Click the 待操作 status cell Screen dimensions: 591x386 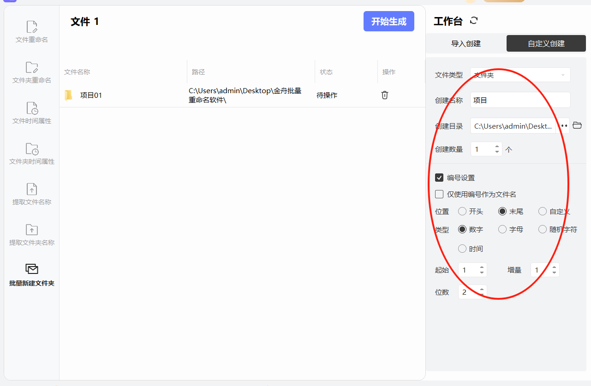327,95
